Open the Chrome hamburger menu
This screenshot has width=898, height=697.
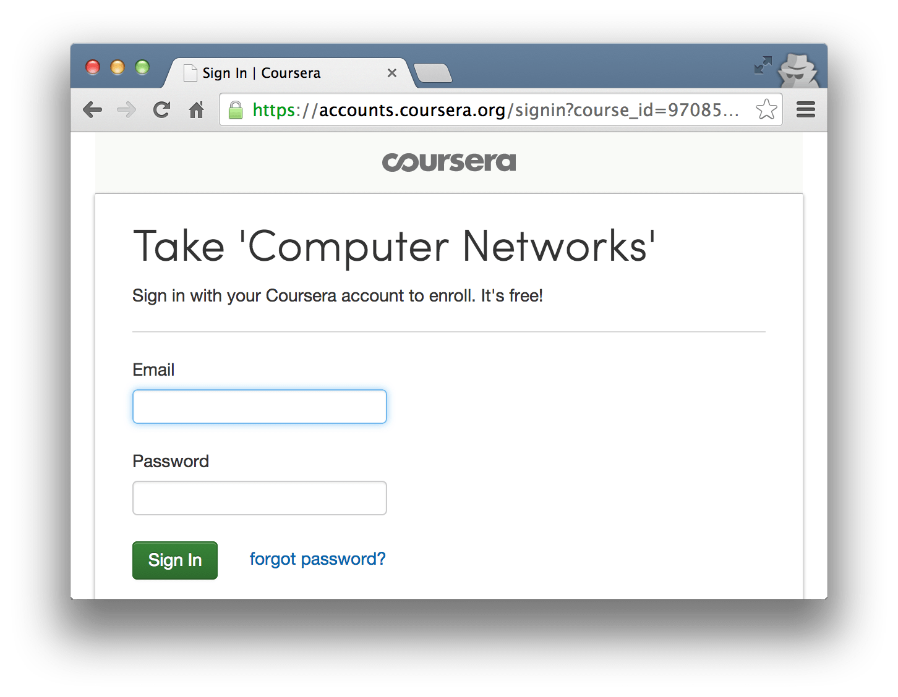click(805, 110)
